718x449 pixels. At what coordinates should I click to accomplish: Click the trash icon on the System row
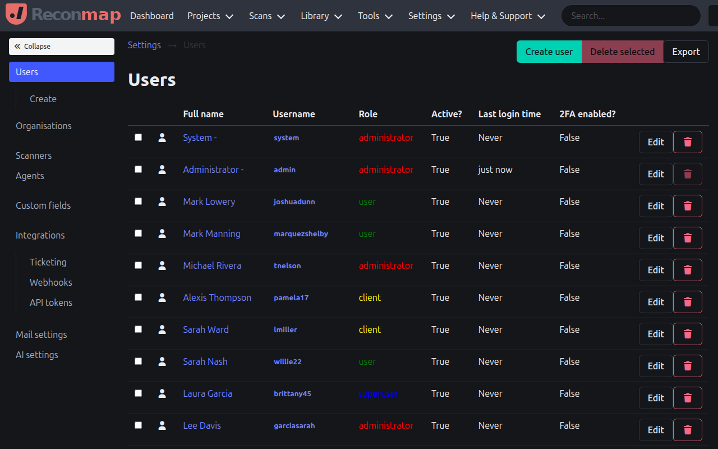(x=687, y=141)
